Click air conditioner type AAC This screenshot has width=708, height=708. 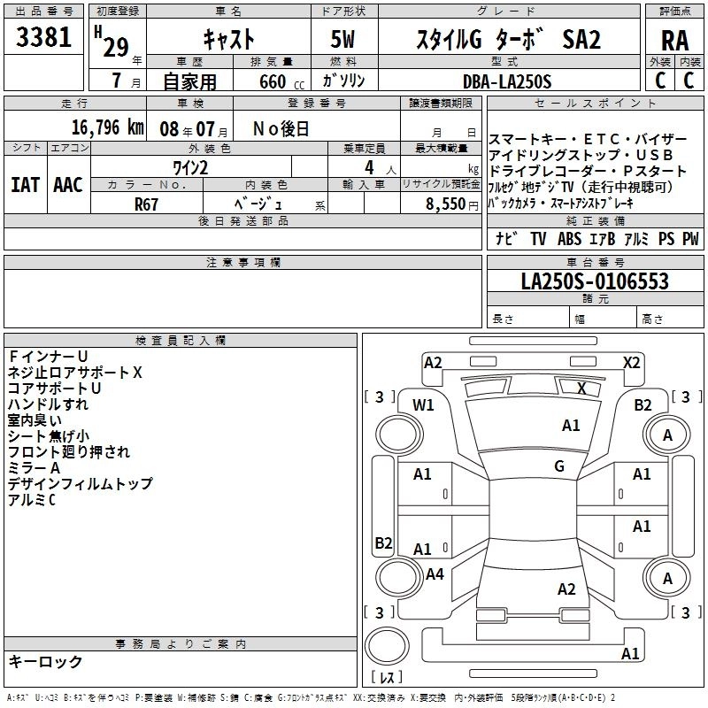pos(68,185)
